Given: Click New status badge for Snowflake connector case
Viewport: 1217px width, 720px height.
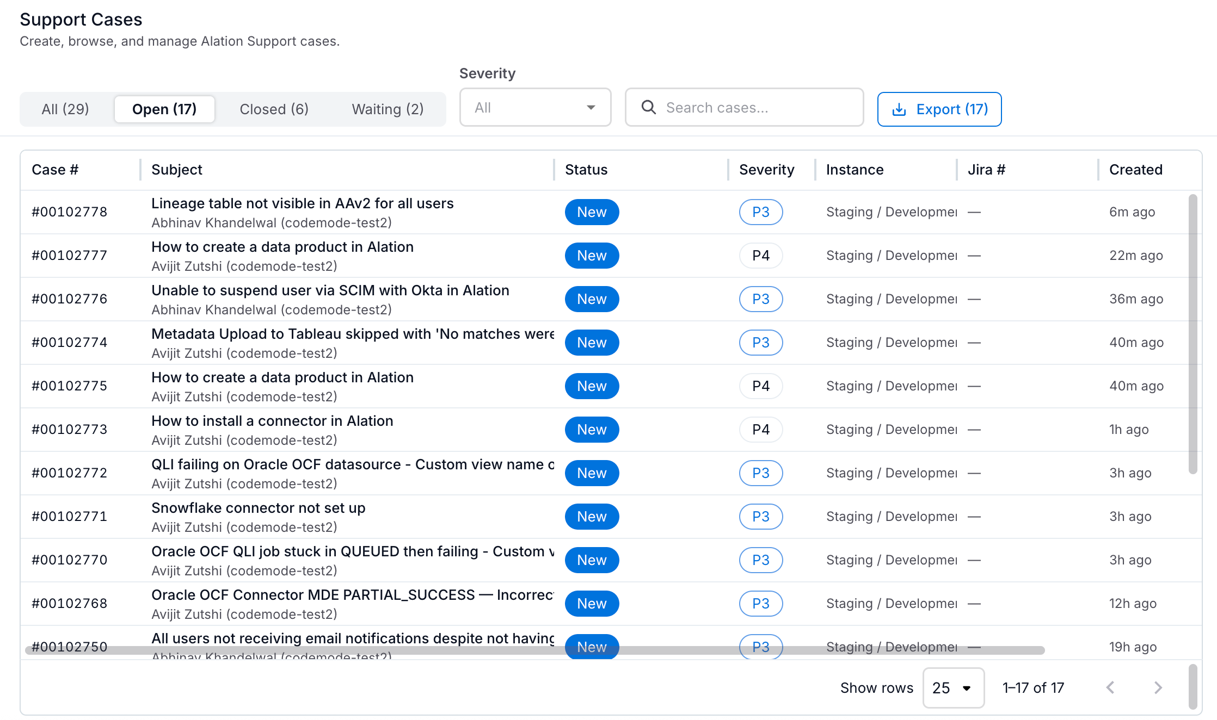Looking at the screenshot, I should 592,517.
